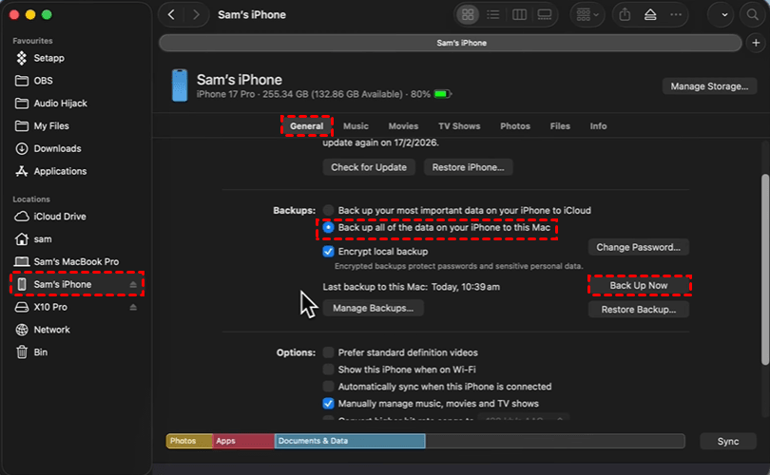Switch to the Photos tab
Viewport: 770px width, 475px height.
[x=515, y=126]
